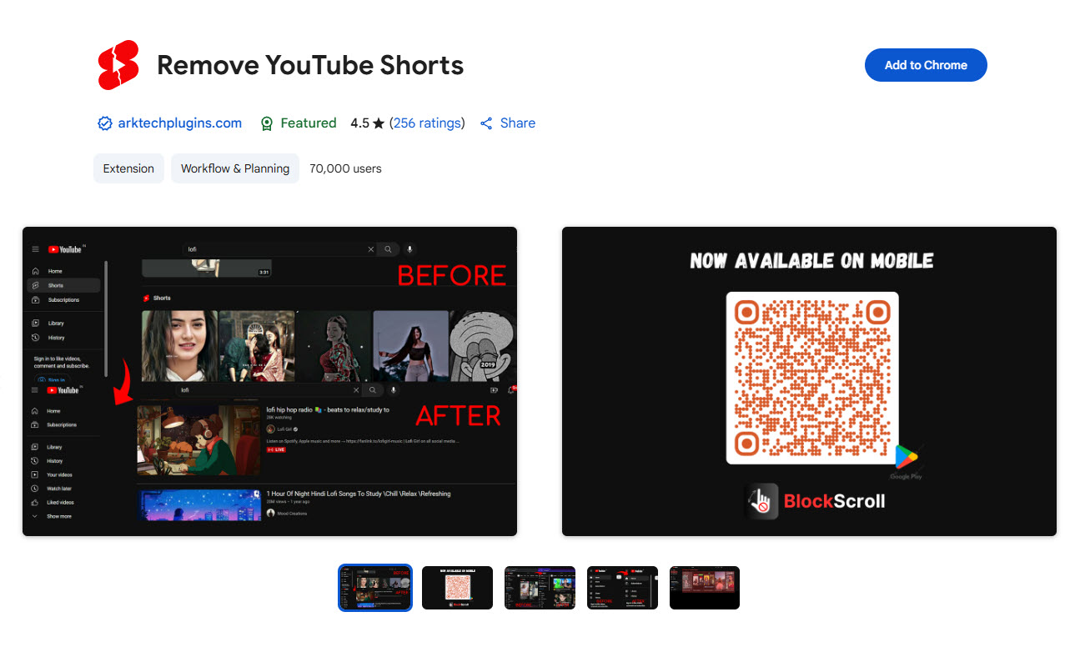
Task: Click the Add to Chrome button
Action: pyautogui.click(x=926, y=65)
